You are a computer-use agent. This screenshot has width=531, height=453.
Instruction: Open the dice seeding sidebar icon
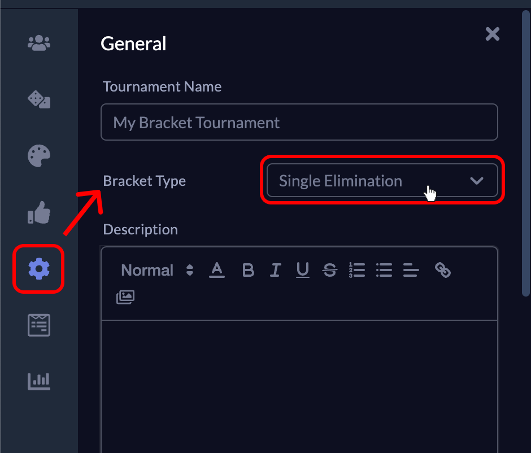click(39, 99)
